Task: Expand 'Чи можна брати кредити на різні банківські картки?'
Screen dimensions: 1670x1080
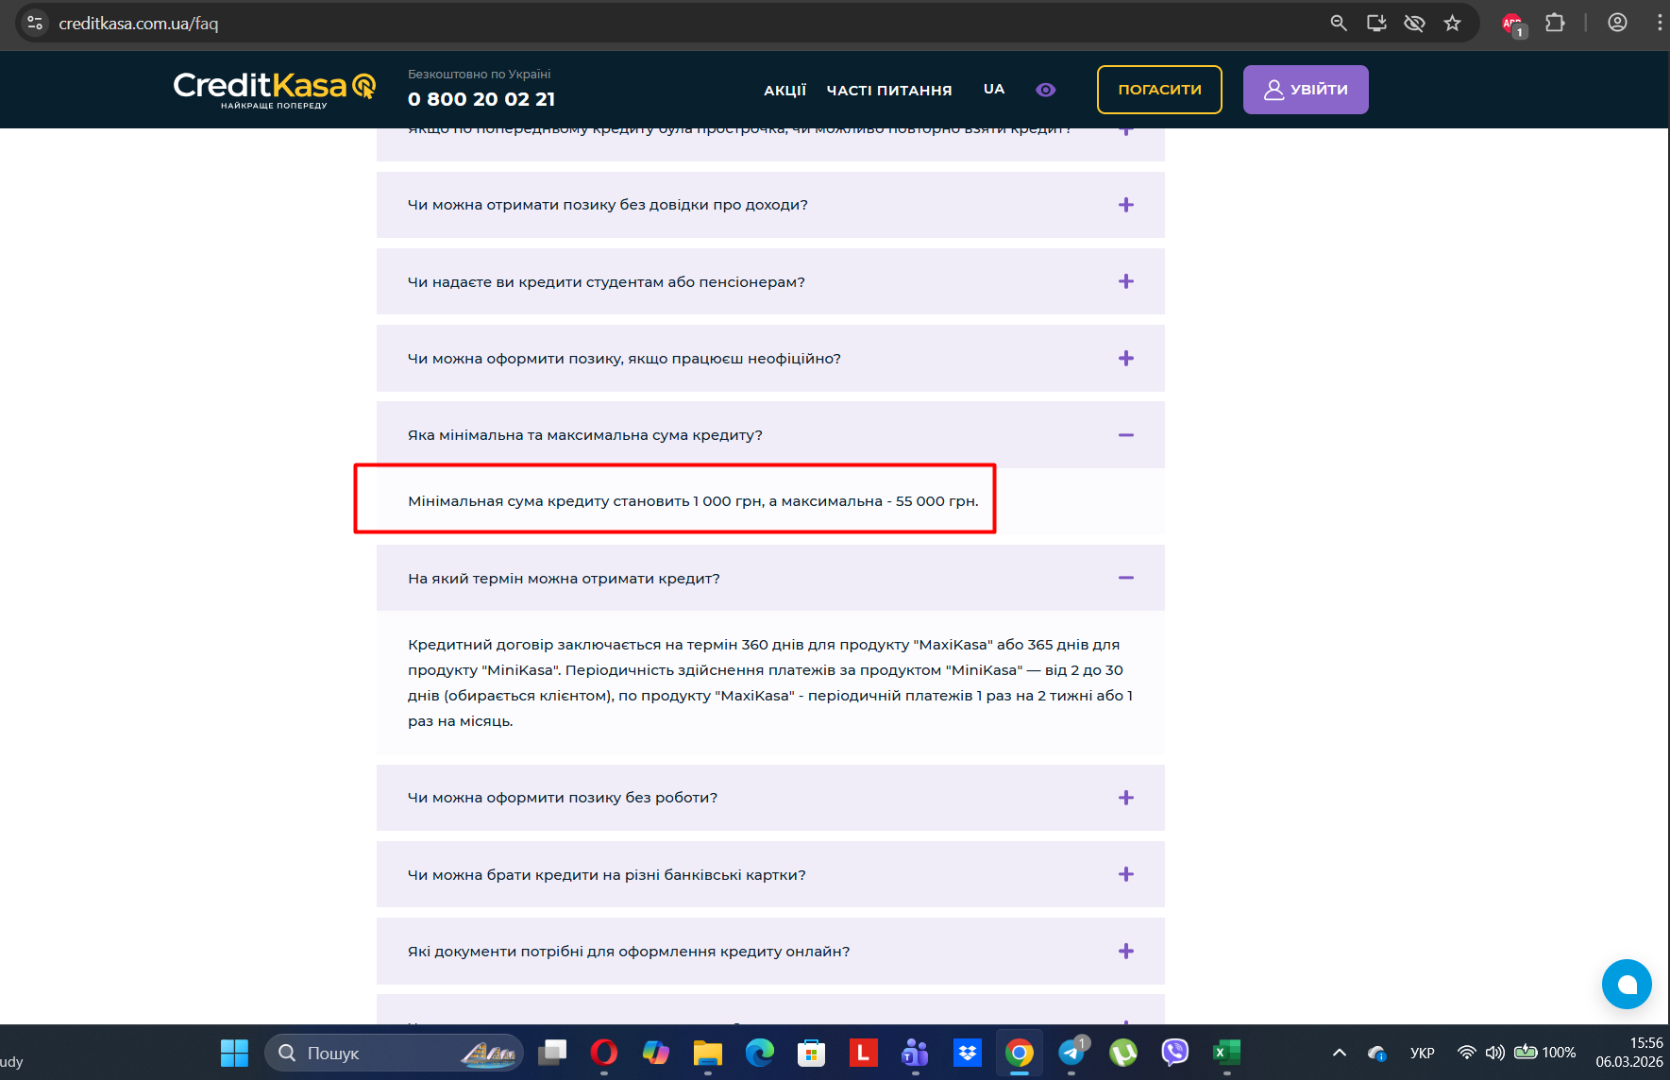Action: point(770,874)
